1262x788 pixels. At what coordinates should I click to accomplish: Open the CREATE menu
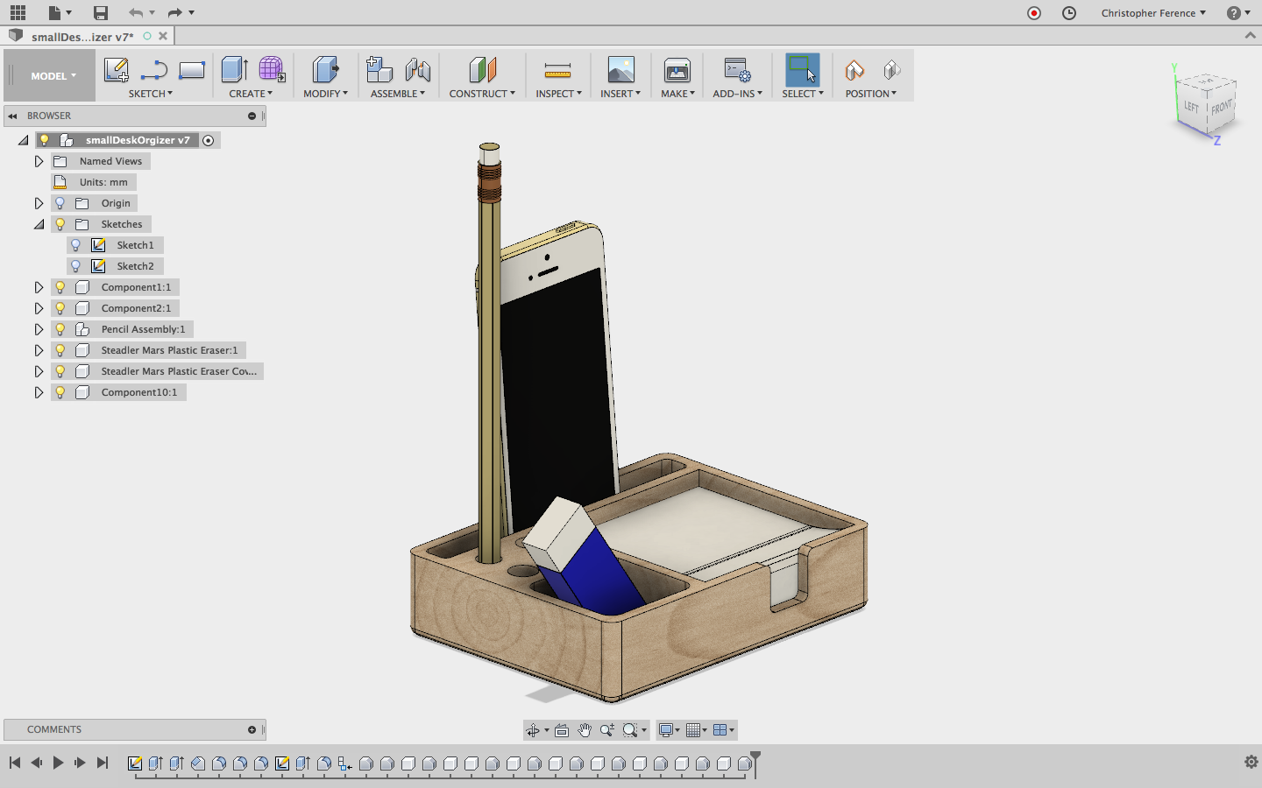click(251, 94)
